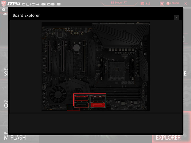
Task: Open the BIOS search magnifier icon
Action: (162, 4)
